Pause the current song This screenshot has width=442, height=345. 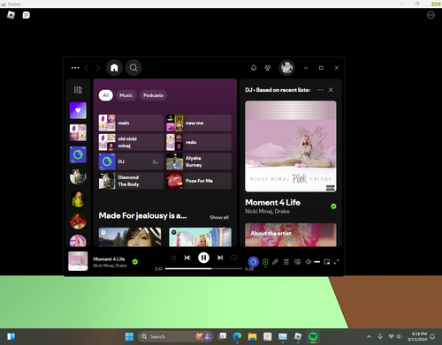[203, 258]
